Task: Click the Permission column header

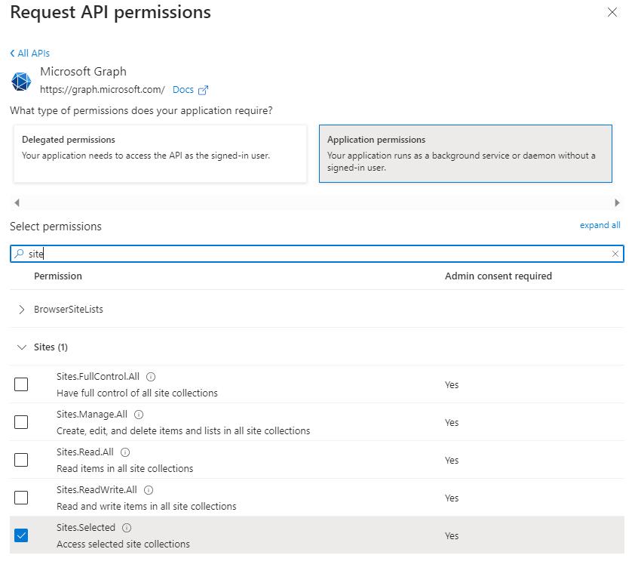Action: 58,276
